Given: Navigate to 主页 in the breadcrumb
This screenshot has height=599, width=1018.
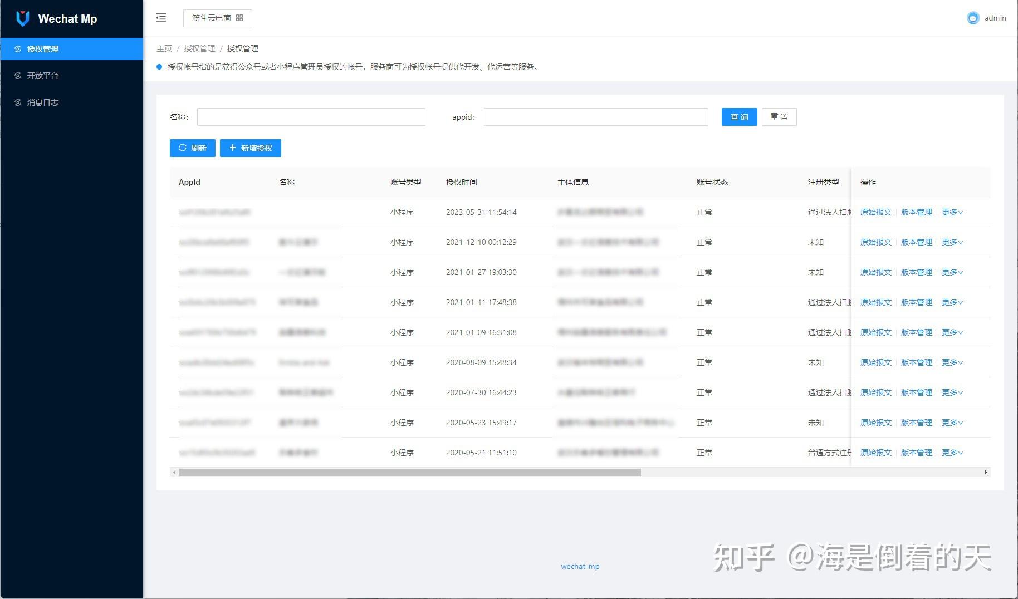Looking at the screenshot, I should click(x=164, y=48).
